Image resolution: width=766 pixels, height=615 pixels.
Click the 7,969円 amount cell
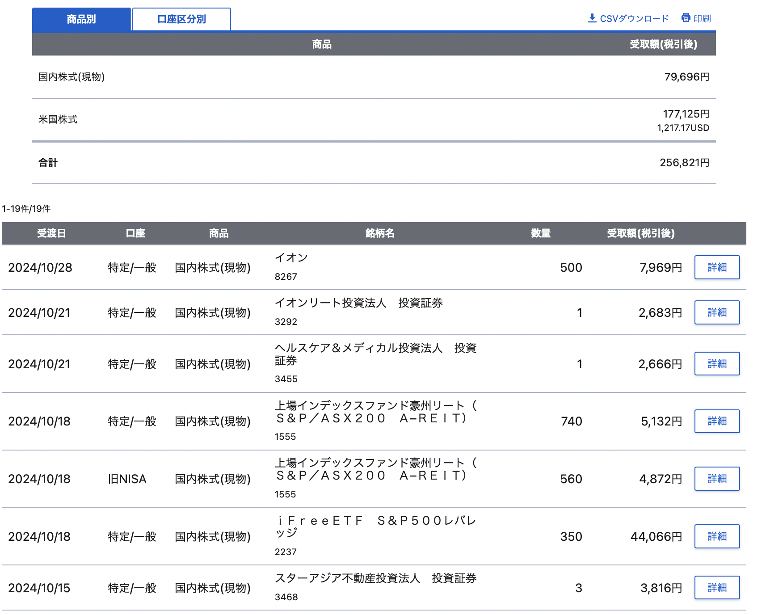pos(661,268)
